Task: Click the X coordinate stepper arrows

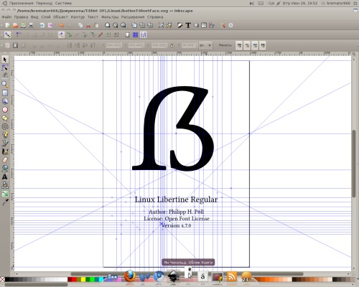Action: [x=121, y=45]
